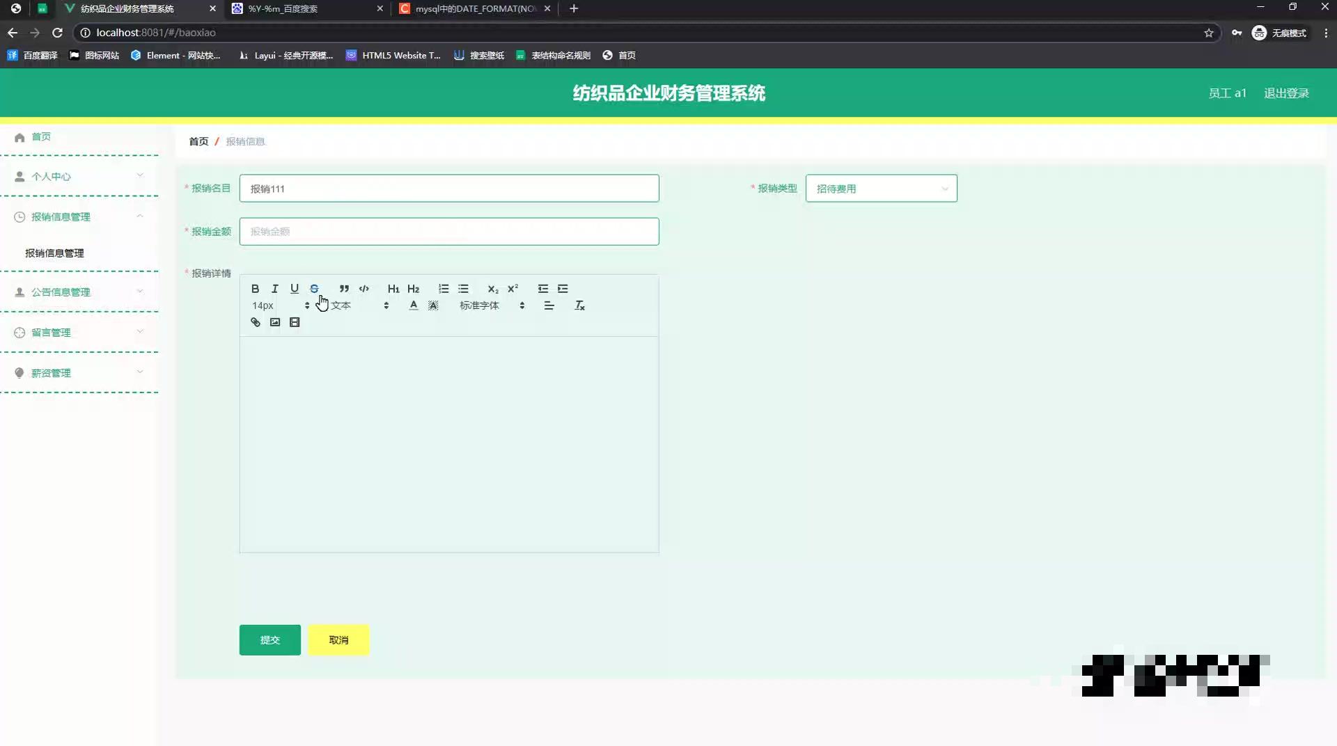Click the 取消 cancel button
The height and width of the screenshot is (746, 1337).
[x=338, y=640]
